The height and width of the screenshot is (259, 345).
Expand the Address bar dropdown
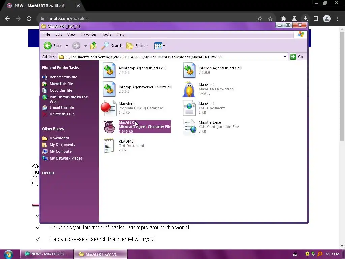click(x=285, y=57)
